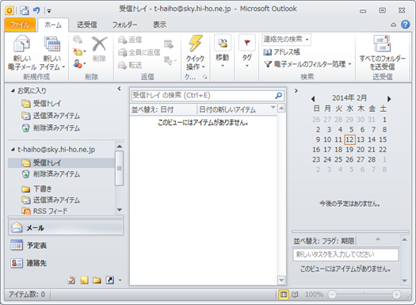This screenshot has width=416, height=305.
Task: Click the meeting reply icon in 返信 group
Action: click(x=169, y=44)
